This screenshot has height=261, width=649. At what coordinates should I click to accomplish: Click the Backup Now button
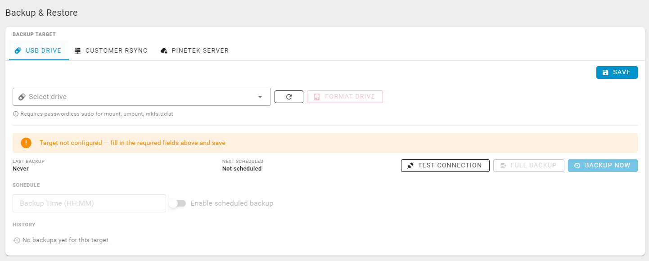pyautogui.click(x=603, y=166)
